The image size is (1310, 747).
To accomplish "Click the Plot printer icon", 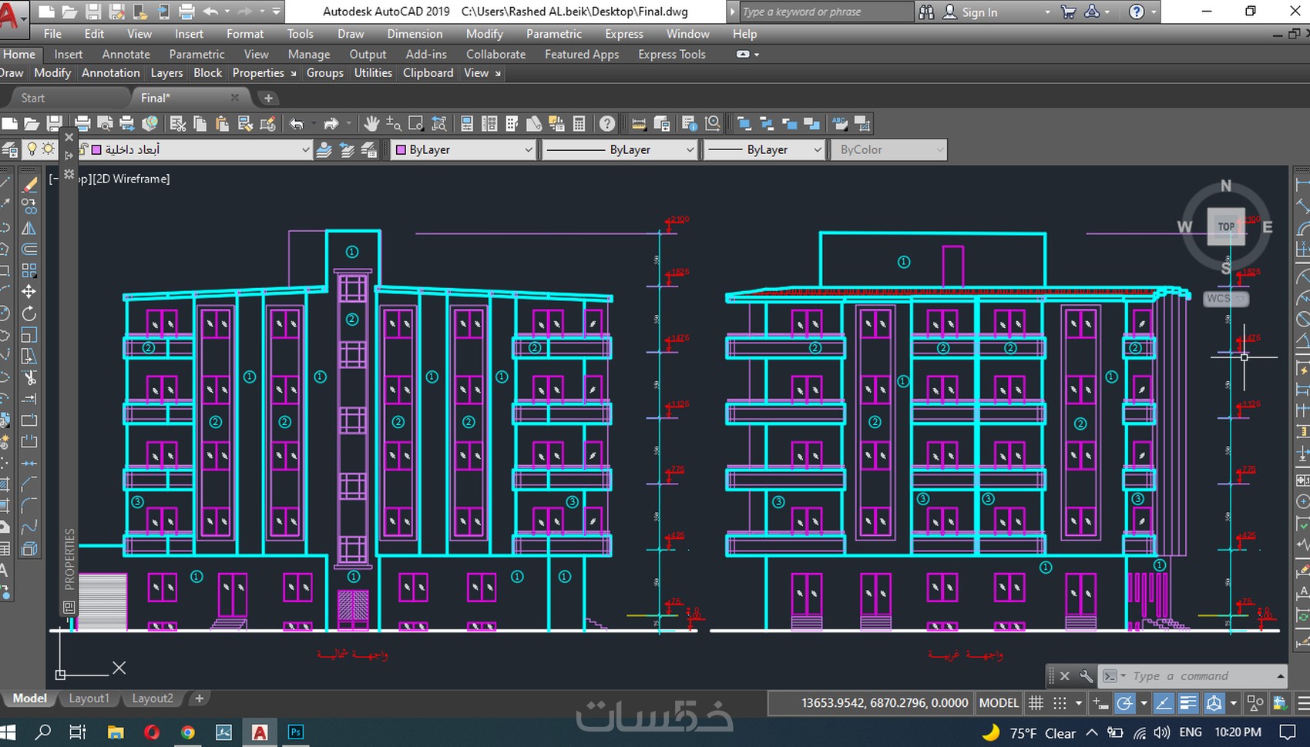I will [82, 124].
